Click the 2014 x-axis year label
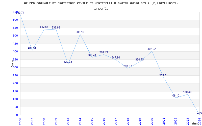This screenshot has height=126, width=202. point(80,121)
